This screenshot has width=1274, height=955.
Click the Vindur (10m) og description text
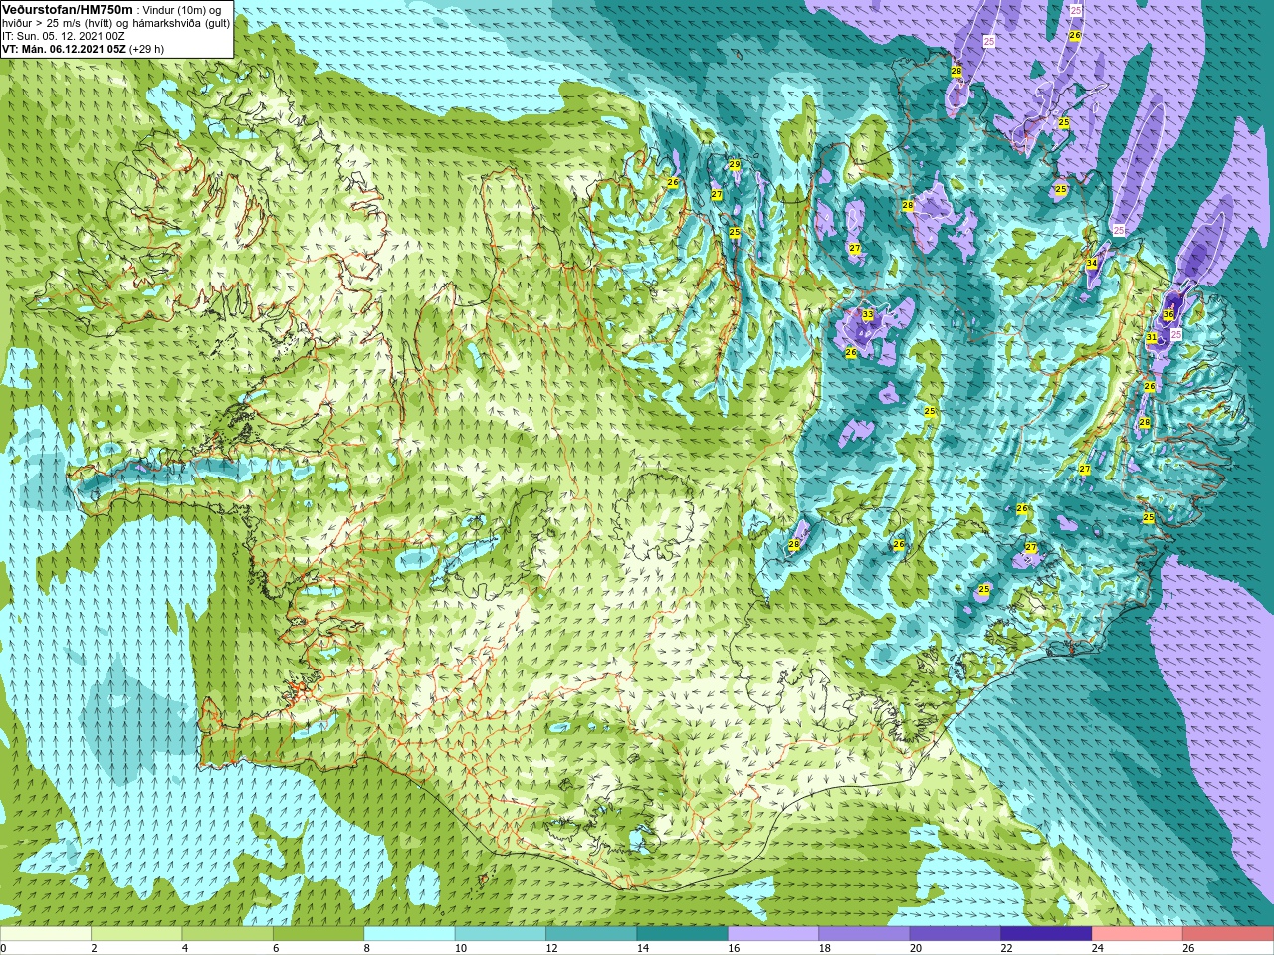[182, 9]
